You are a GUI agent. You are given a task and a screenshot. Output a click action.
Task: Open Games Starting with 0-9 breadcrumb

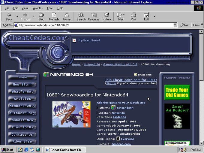[x=120, y=64]
